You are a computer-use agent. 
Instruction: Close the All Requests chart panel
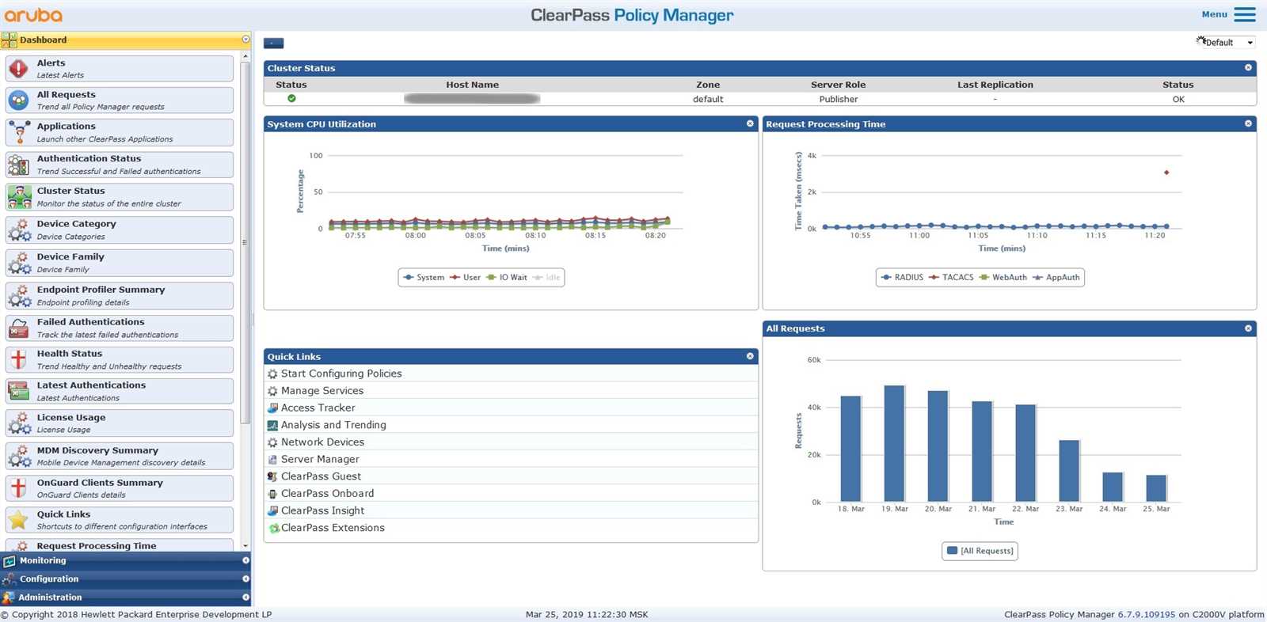1248,328
